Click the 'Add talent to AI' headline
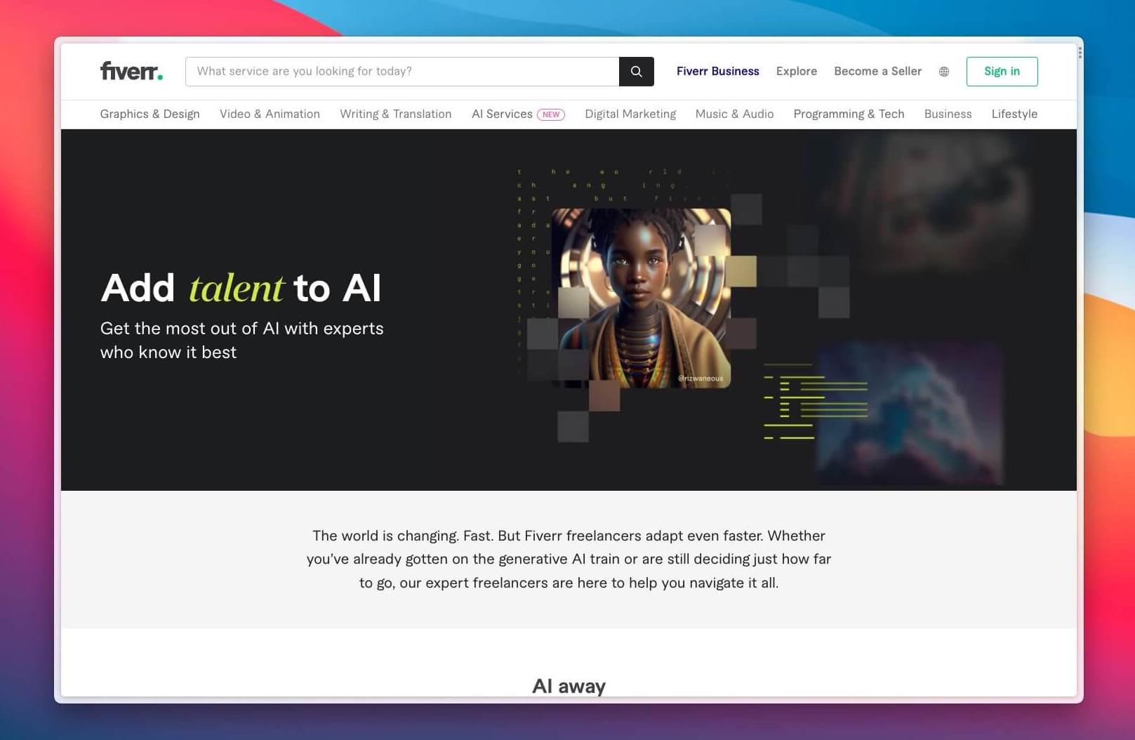Image resolution: width=1135 pixels, height=740 pixels. (241, 288)
